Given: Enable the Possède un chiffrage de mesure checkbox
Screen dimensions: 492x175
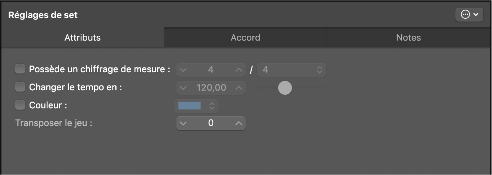Looking at the screenshot, I should tap(20, 69).
